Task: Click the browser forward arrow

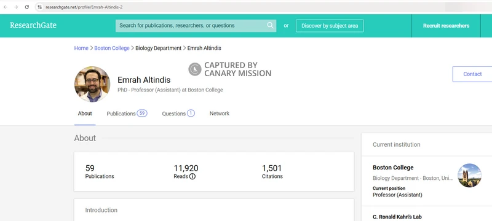Action: 16,7
